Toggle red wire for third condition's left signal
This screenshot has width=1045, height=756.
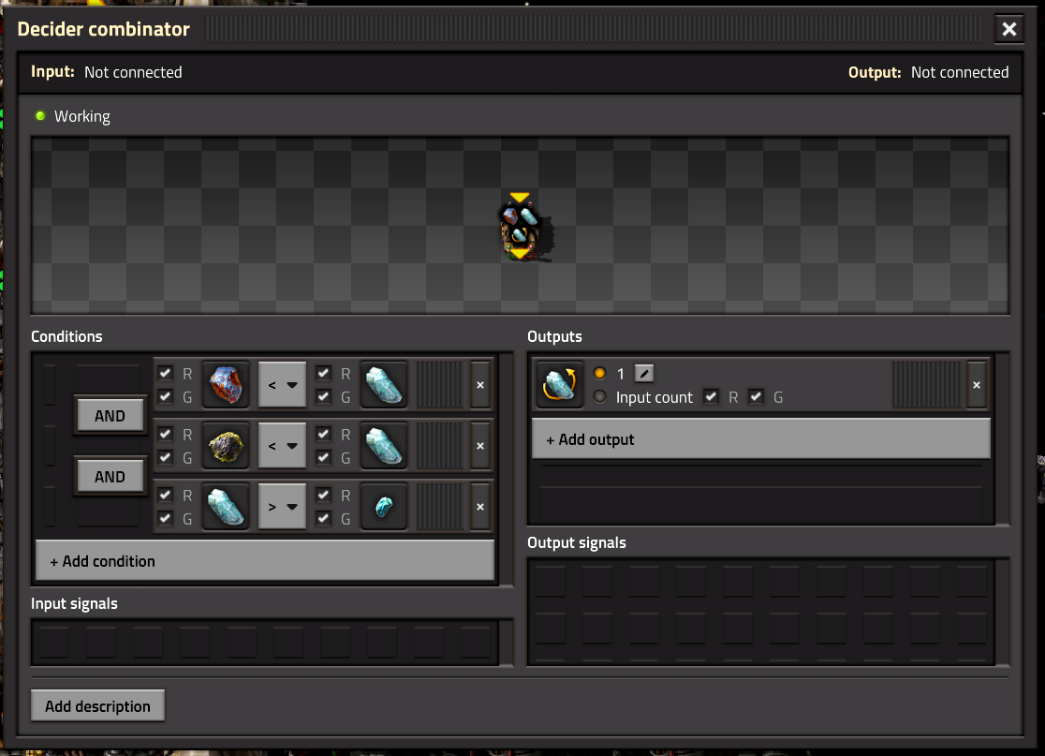[x=166, y=495]
